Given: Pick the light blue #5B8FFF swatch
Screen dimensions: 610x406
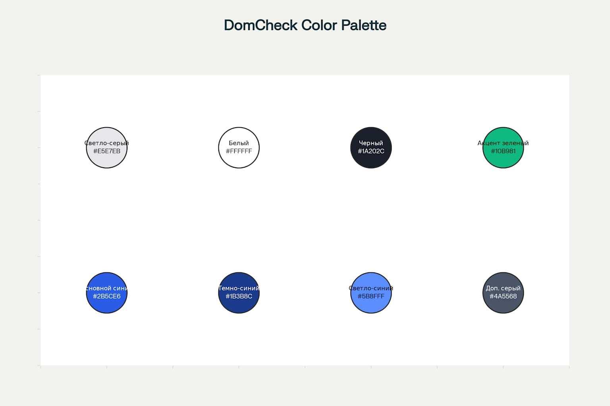Looking at the screenshot, I should [371, 293].
